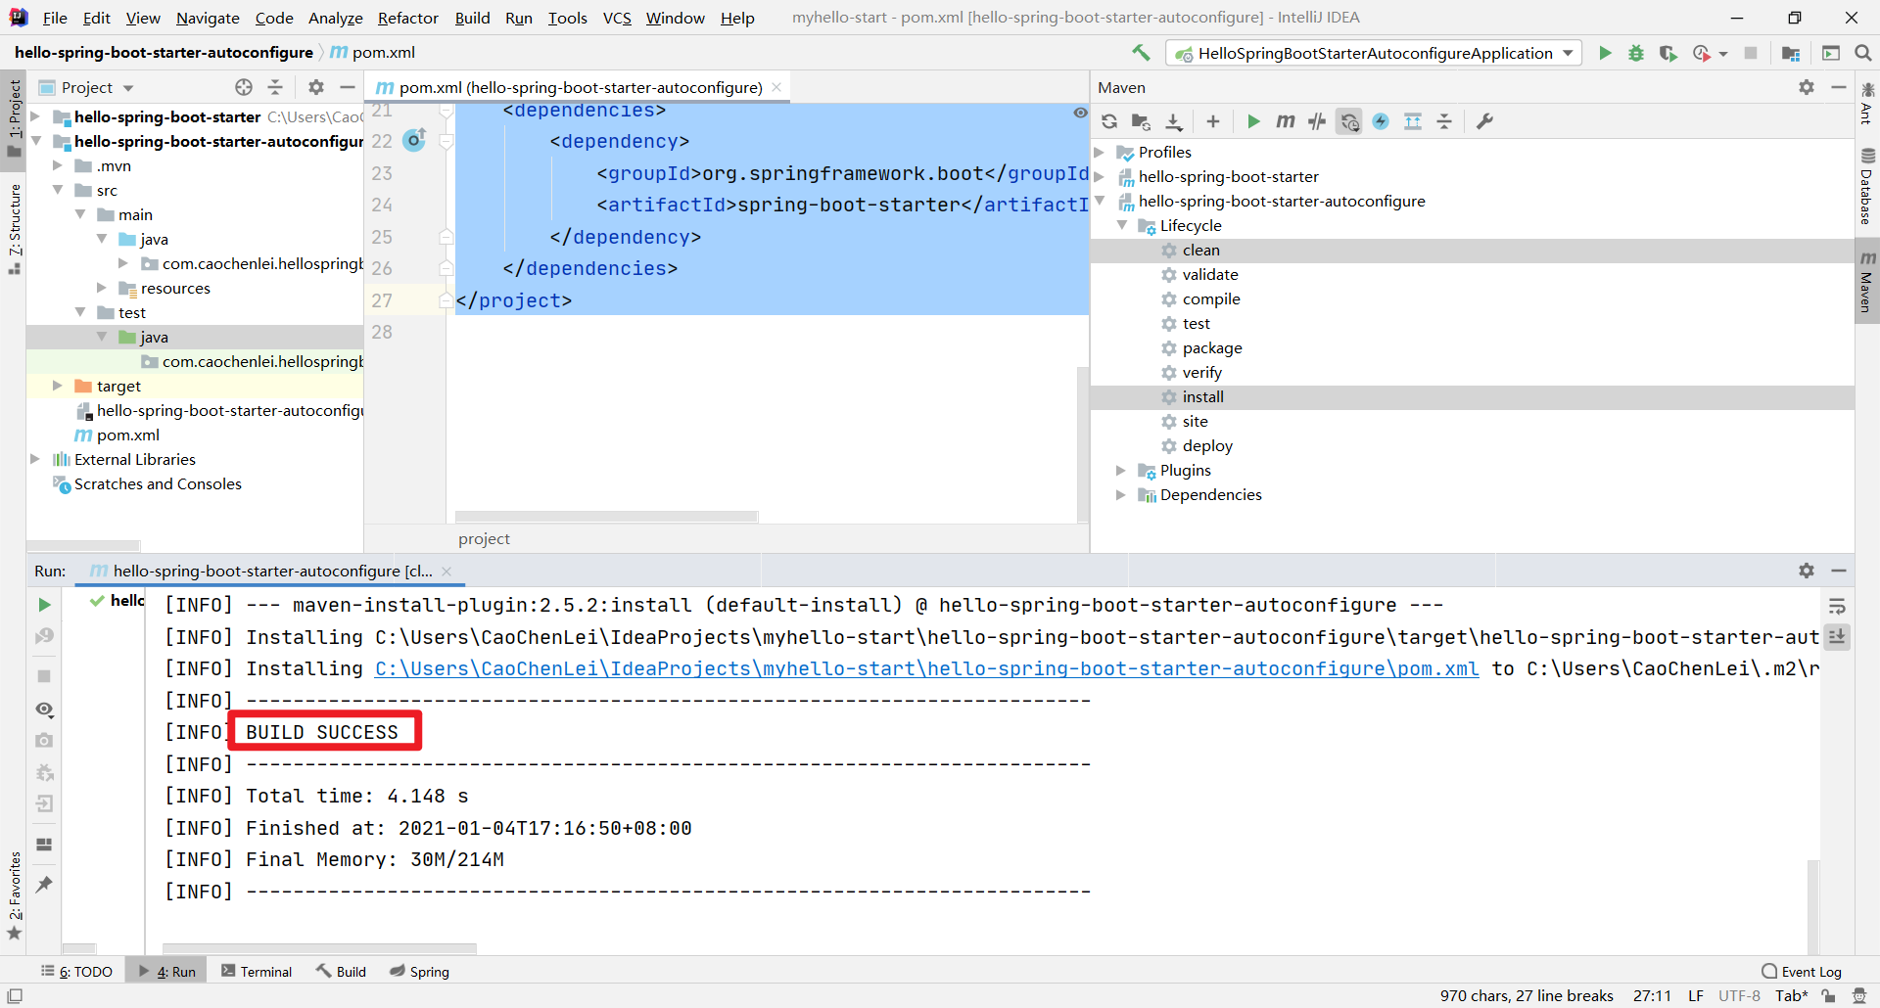Click the LF line separator widget
Image resolution: width=1880 pixels, height=1008 pixels.
point(1696,995)
